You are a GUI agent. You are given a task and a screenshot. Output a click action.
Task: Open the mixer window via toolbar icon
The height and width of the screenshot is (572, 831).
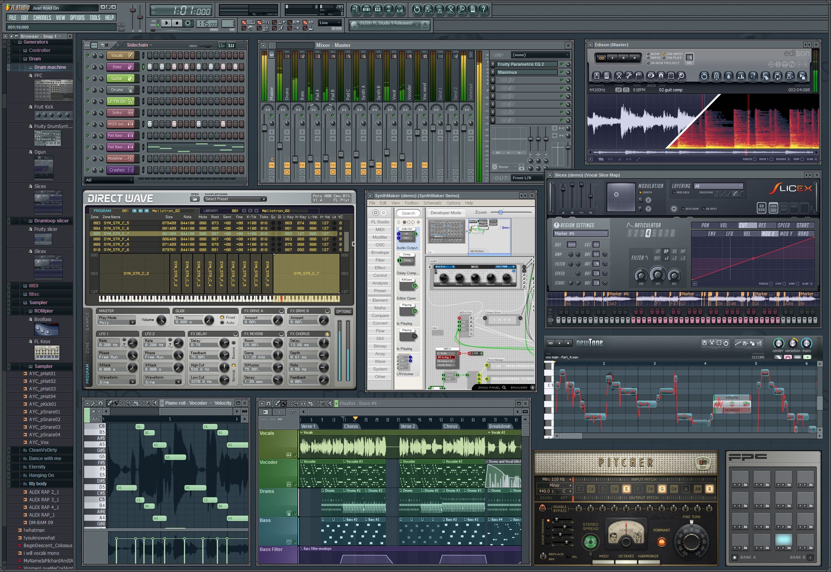(x=400, y=10)
